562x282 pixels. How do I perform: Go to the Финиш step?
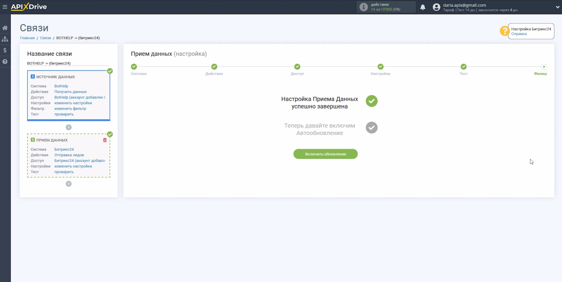coord(544,67)
